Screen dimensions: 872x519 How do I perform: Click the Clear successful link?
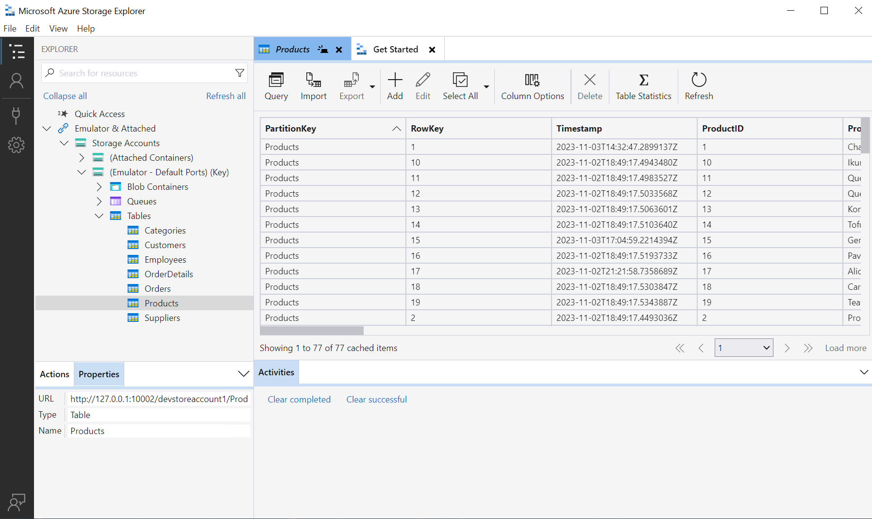[x=376, y=400]
